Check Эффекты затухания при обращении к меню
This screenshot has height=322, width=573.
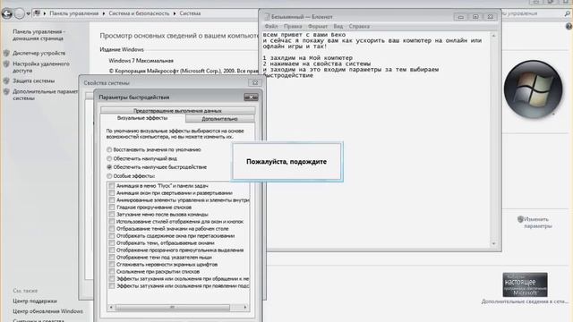[112, 278]
